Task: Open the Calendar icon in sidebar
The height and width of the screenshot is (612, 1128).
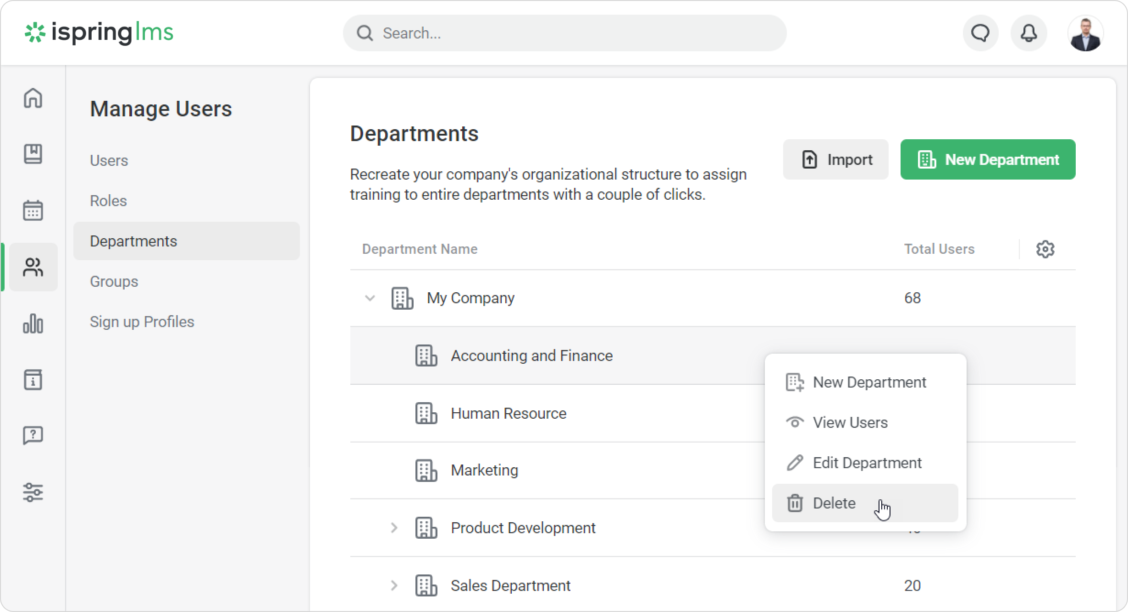Action: (x=33, y=210)
